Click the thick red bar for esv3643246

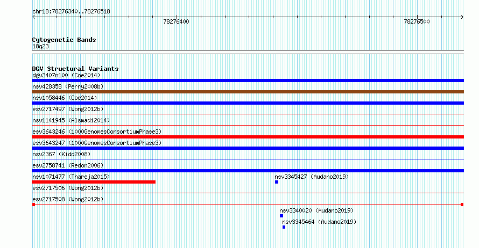(248, 137)
